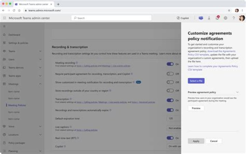Image resolution: width=246 pixels, height=154 pixels.
Task: Toggle Require participant agreement switch
Action: click(x=170, y=74)
